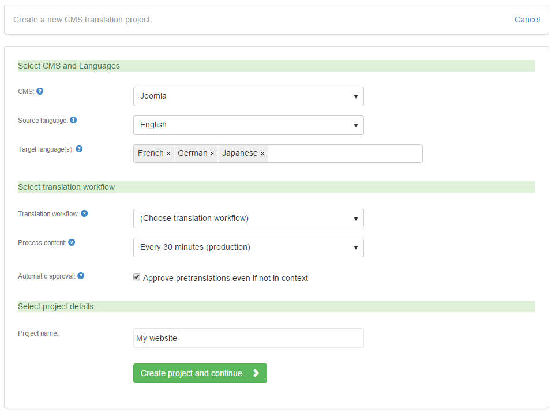
Task: Open the Choose translation workflow dropdown
Action: click(x=248, y=219)
